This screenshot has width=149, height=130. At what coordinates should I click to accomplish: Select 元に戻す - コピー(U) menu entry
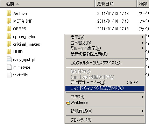pyautogui.click(x=105, y=83)
